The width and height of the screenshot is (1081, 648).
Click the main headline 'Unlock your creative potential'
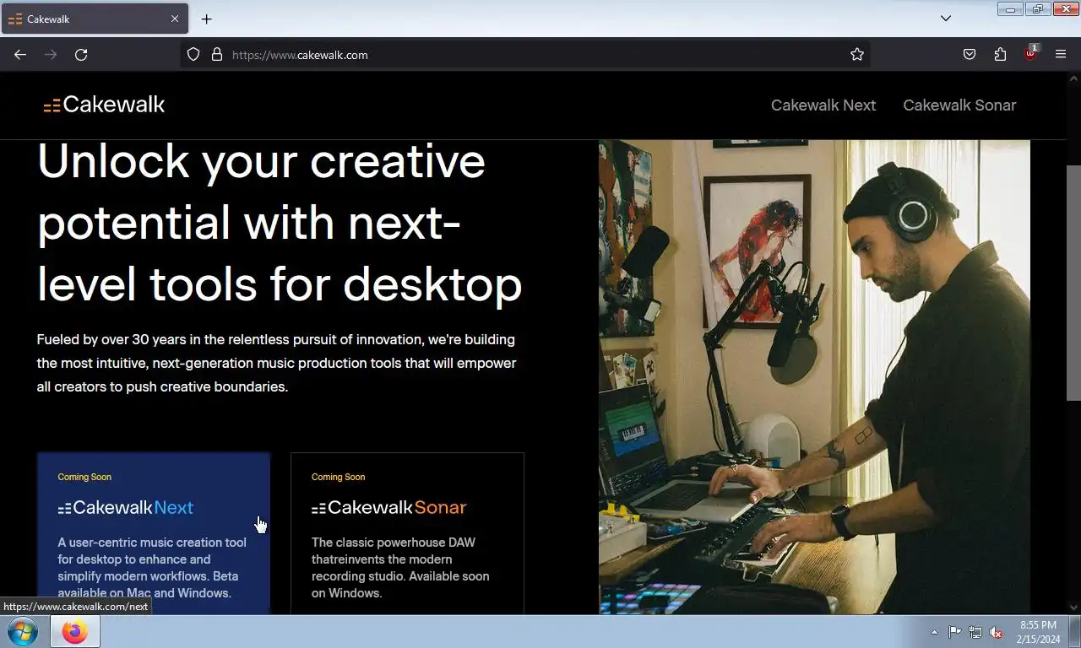point(280,222)
